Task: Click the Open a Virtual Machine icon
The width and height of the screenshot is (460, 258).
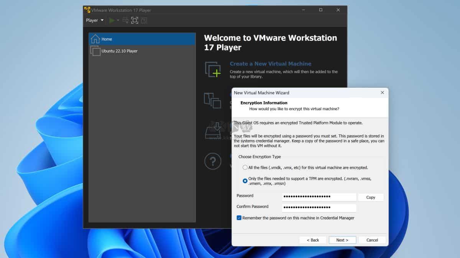Action: (x=213, y=101)
